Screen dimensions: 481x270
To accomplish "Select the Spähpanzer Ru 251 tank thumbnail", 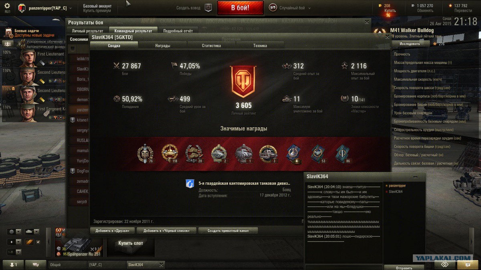I will (79, 242).
